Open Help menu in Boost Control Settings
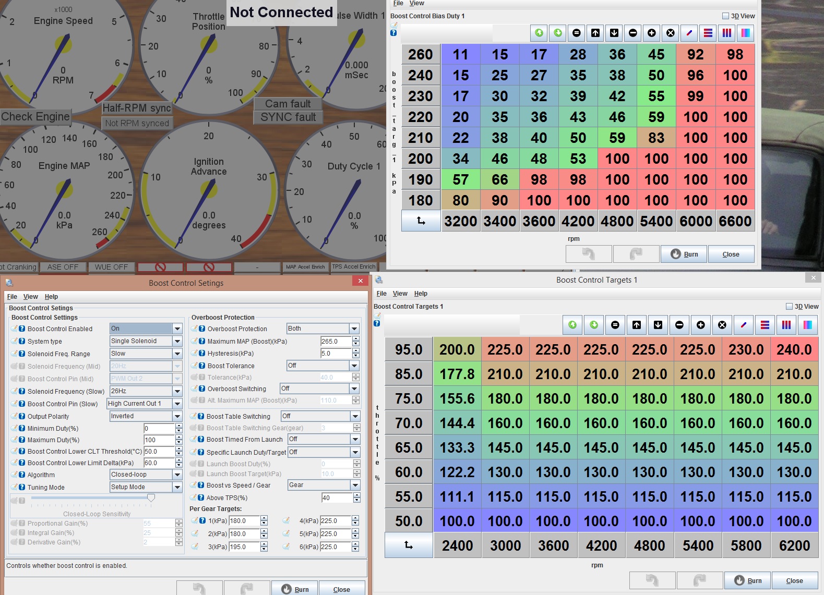824x595 pixels. 51,297
